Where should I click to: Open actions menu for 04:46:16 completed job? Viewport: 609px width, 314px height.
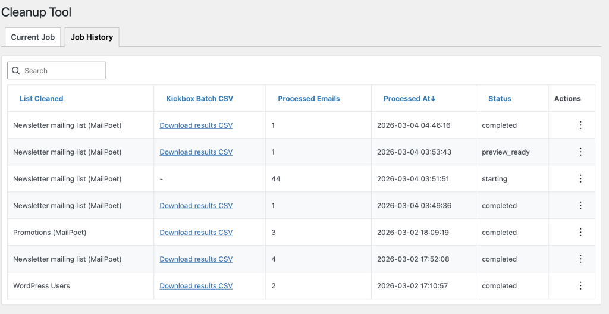point(580,125)
